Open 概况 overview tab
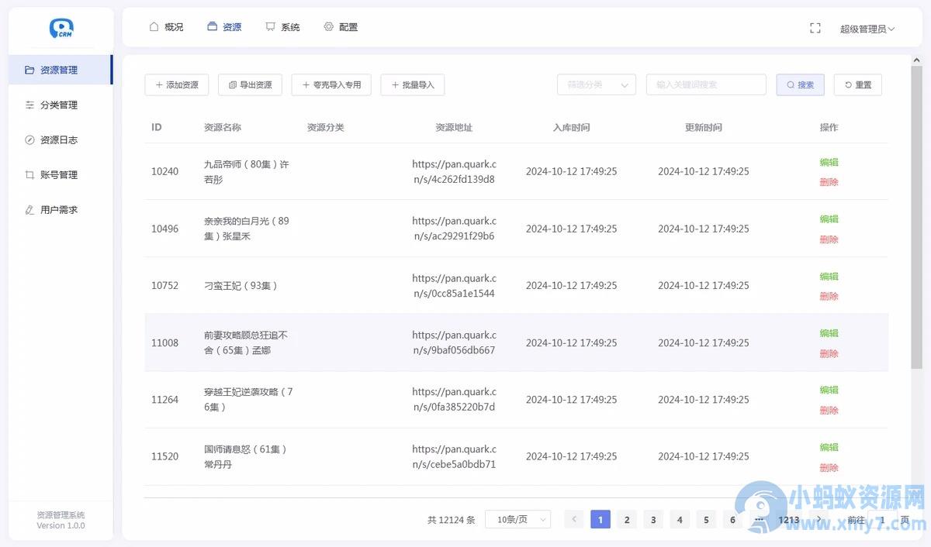 tap(166, 27)
